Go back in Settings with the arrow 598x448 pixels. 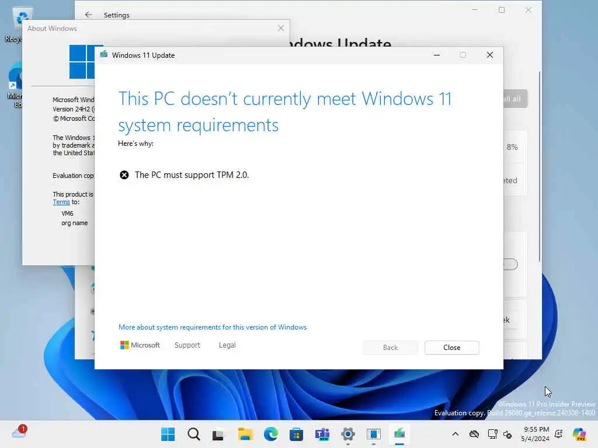[x=89, y=15]
